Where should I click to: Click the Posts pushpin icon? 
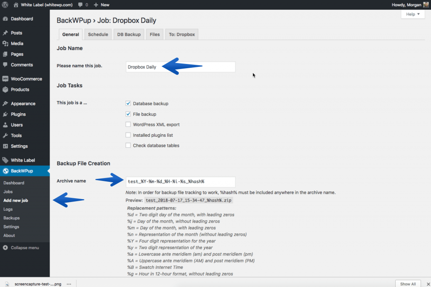point(5,33)
